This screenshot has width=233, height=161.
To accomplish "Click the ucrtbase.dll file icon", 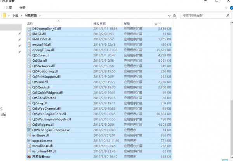I will click(x=29, y=135).
